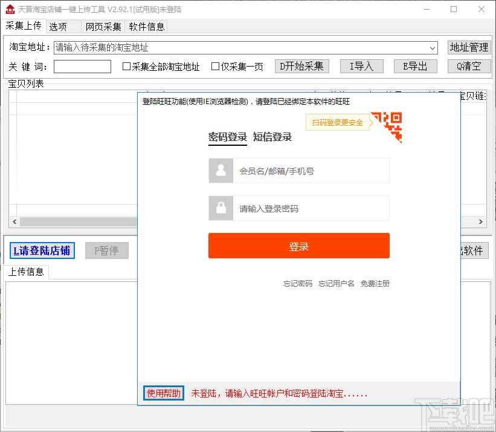Click inside the 关键词 input field

[82, 67]
